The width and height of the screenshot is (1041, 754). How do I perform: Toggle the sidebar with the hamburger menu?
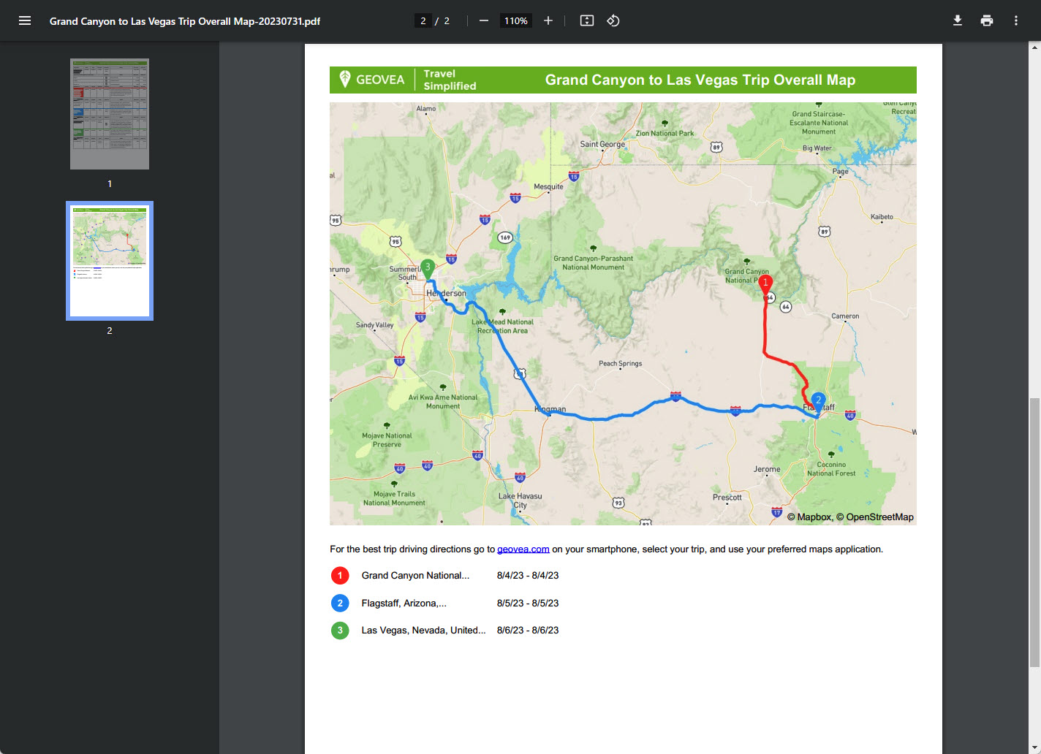tap(24, 20)
